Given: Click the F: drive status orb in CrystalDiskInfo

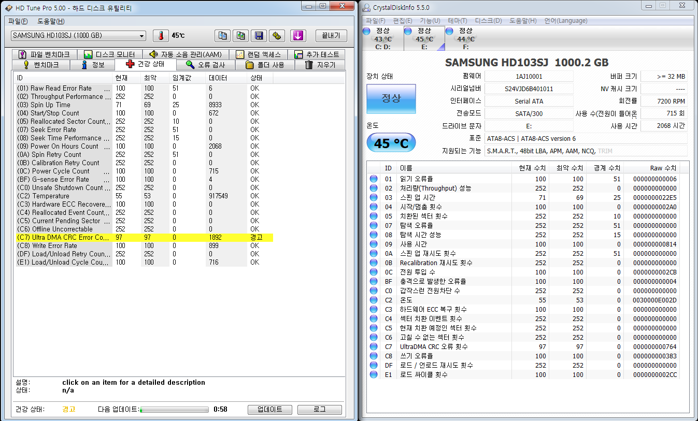Looking at the screenshot, I should coord(449,31).
